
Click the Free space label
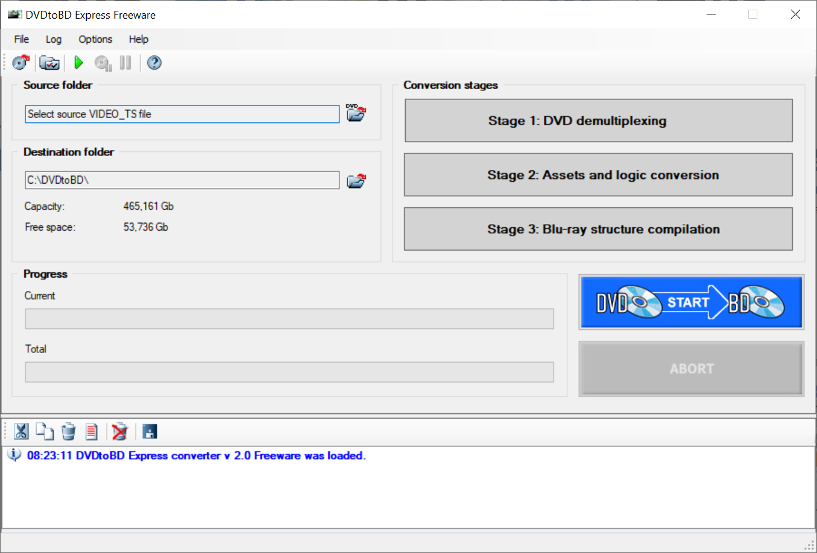(50, 227)
